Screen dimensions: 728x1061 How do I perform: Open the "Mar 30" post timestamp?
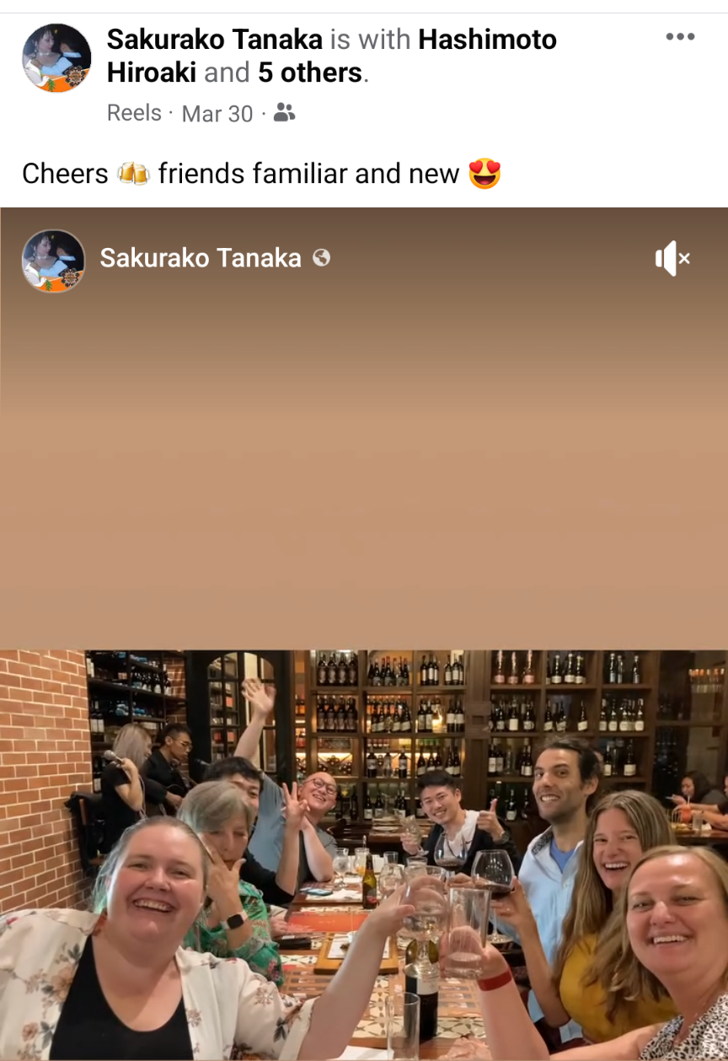pyautogui.click(x=217, y=114)
